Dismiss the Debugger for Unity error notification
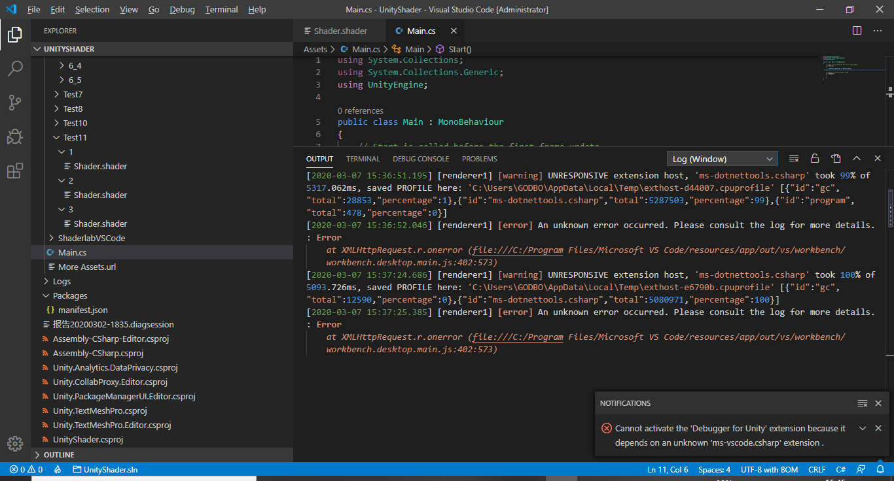Image resolution: width=894 pixels, height=481 pixels. tap(878, 428)
